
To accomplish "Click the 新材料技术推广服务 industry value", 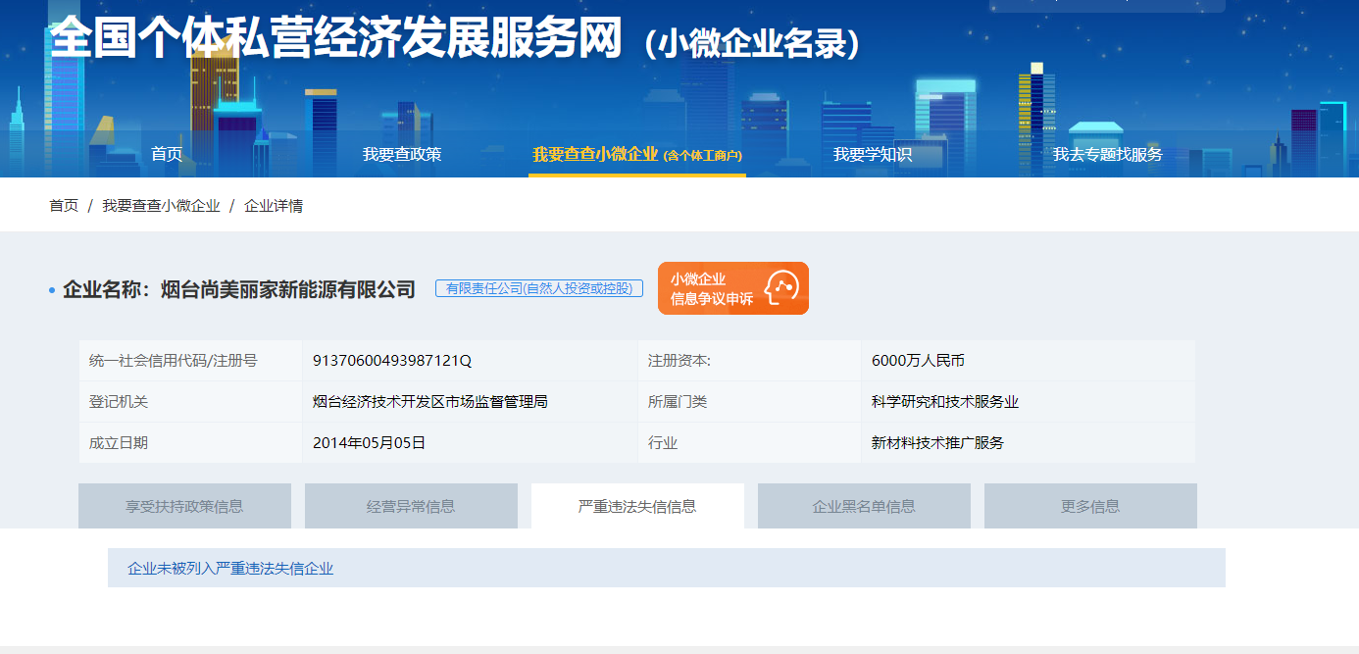I will [937, 443].
